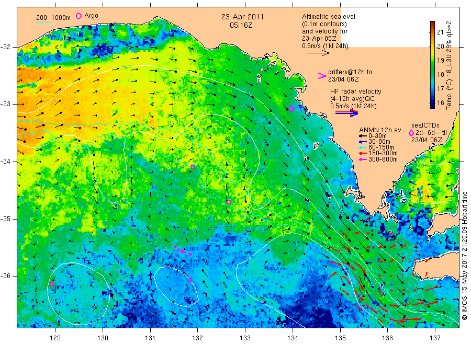Click the 23-Apr-2011 date title
The height and width of the screenshot is (345, 471).
pyautogui.click(x=242, y=17)
